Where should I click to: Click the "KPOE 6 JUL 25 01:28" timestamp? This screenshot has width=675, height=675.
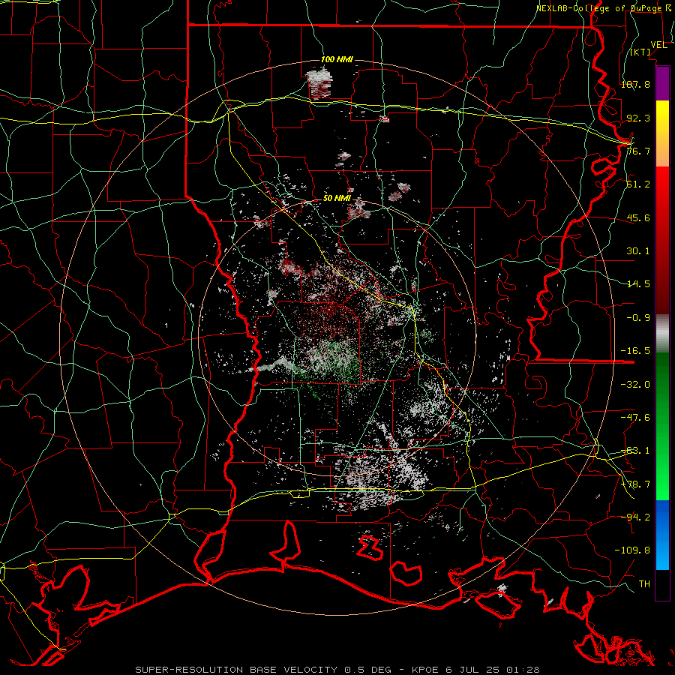pyautogui.click(x=475, y=670)
